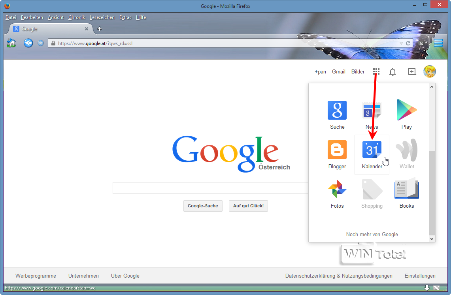Click Noch mehr von Google

pyautogui.click(x=372, y=235)
